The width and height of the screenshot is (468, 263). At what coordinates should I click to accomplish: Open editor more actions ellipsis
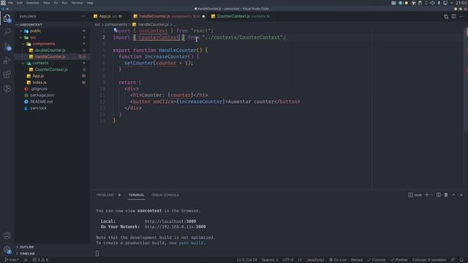(x=461, y=16)
